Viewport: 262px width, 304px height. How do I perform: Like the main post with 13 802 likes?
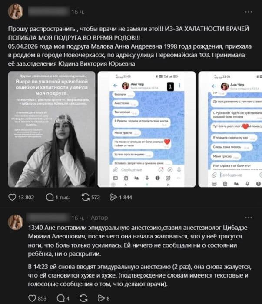pos(12,197)
